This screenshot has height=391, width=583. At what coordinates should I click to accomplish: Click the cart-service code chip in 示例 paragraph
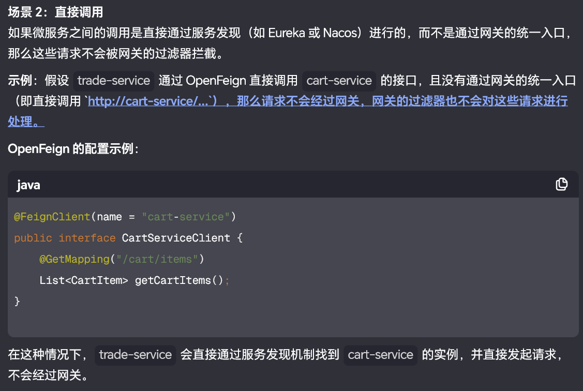339,81
